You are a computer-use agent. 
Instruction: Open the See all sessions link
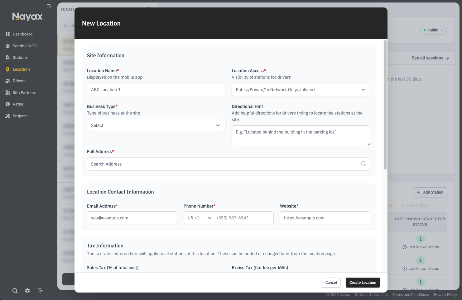(430, 58)
